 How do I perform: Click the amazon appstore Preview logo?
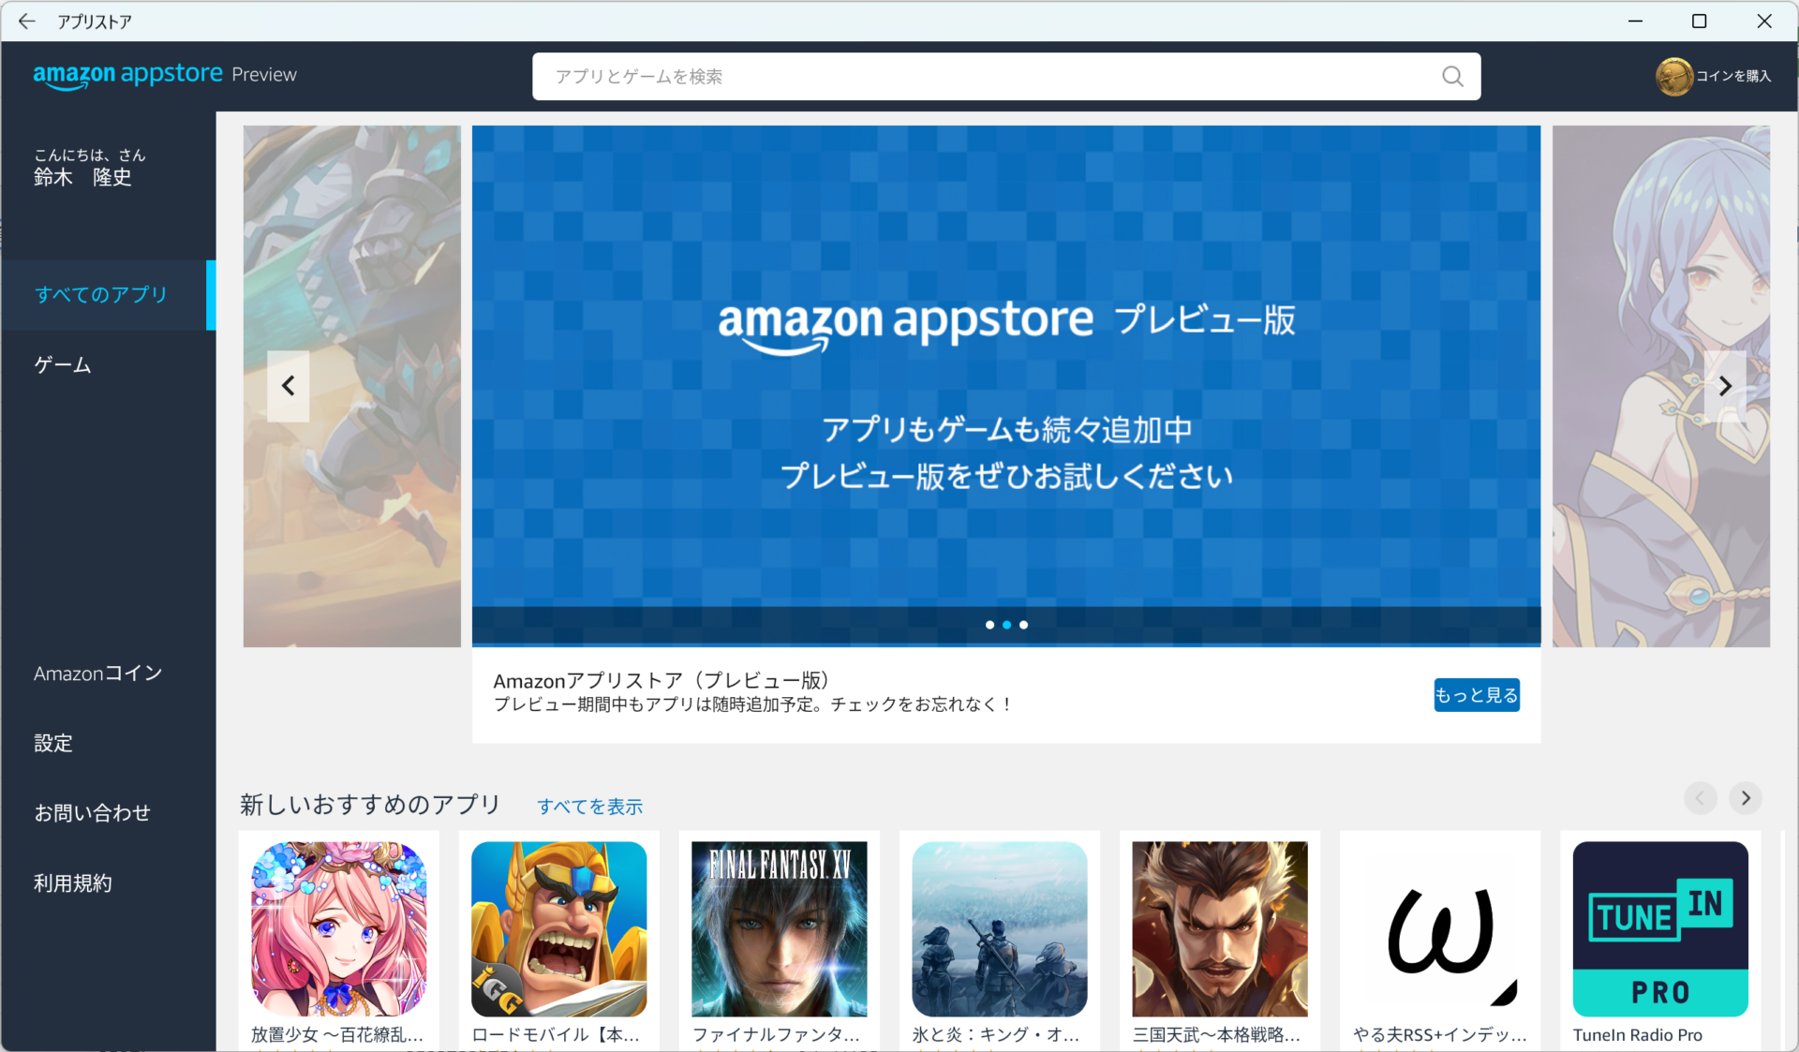tap(165, 75)
